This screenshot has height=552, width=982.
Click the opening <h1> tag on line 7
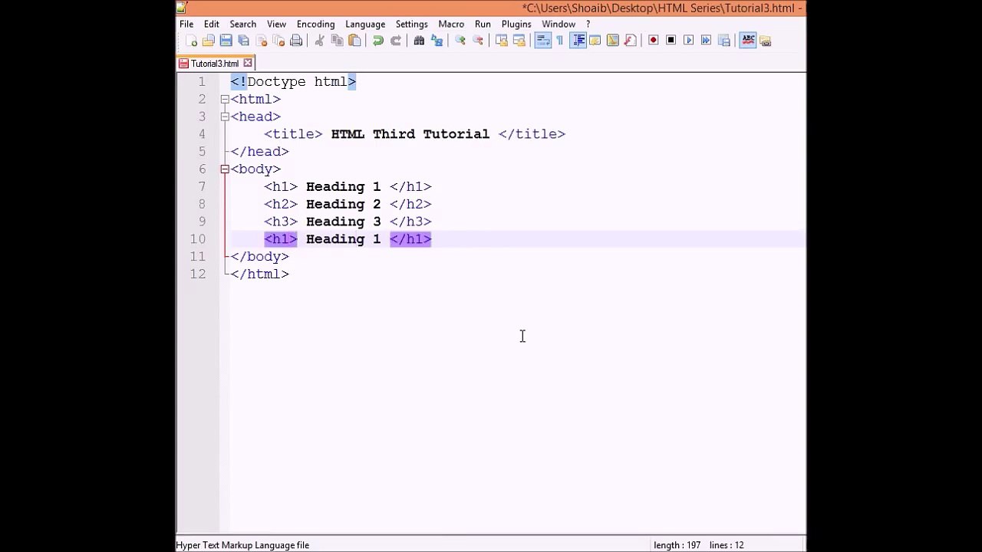(281, 186)
